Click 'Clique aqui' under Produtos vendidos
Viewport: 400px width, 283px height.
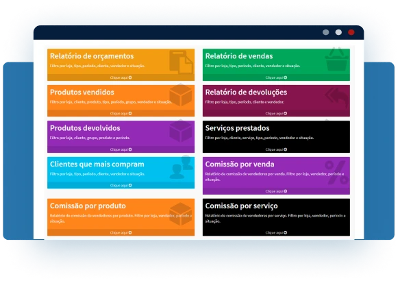point(121,114)
